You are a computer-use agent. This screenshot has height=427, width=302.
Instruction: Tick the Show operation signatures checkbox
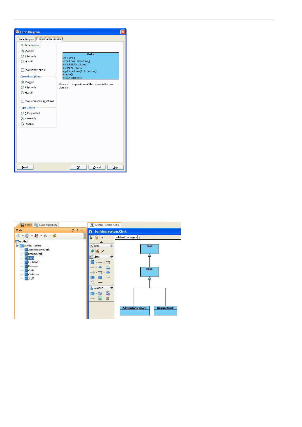tap(23, 101)
